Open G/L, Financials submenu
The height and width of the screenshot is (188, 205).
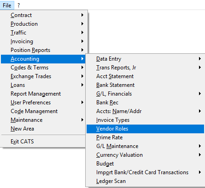145,94
